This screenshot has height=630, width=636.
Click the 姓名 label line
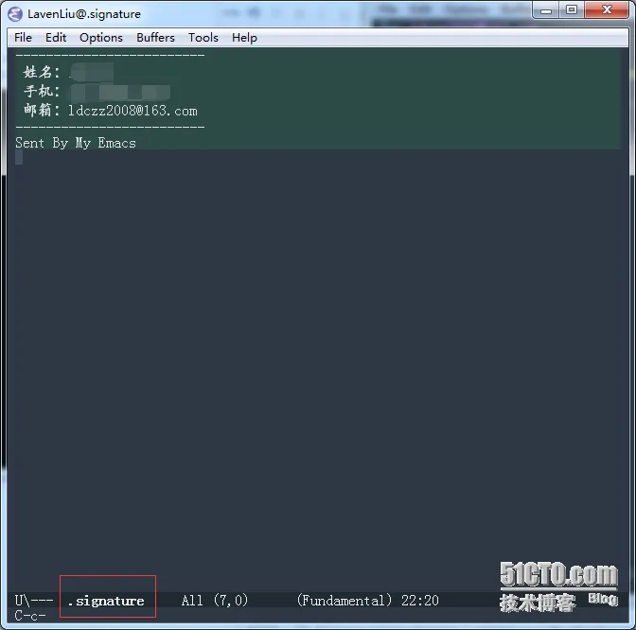[x=42, y=72]
